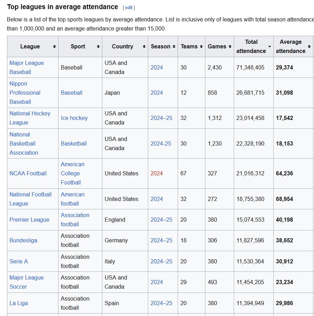Sort by Average attendance arrows
This screenshot has width=314, height=316.
tap(309, 47)
